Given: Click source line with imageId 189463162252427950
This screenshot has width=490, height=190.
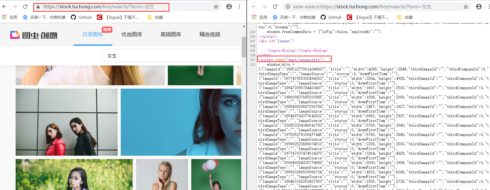Looking at the screenshot, I should pyautogui.click(x=374, y=184).
